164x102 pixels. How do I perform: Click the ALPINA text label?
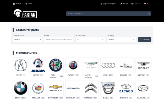(71, 75)
